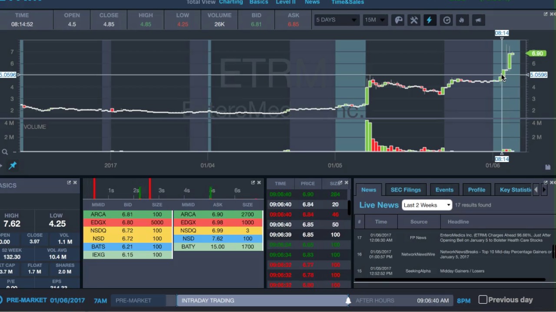The width and height of the screenshot is (556, 312).
Task: Select the EDGX bid row at 6.80
Action: 128,222
